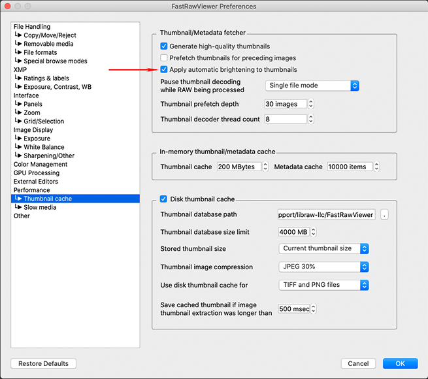This screenshot has width=428, height=379.
Task: Toggle the Disk thumbnail cache checkbox
Action: click(x=164, y=199)
